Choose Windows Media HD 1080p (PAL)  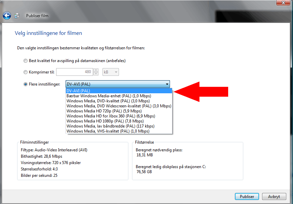click(119, 121)
